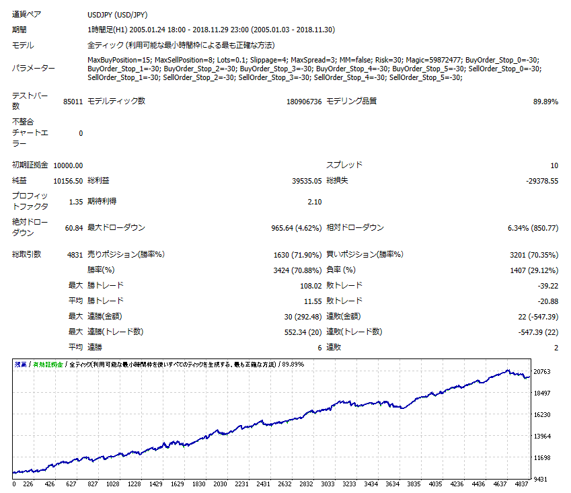Click the spread value 10
The height and width of the screenshot is (493, 571).
pyautogui.click(x=554, y=165)
